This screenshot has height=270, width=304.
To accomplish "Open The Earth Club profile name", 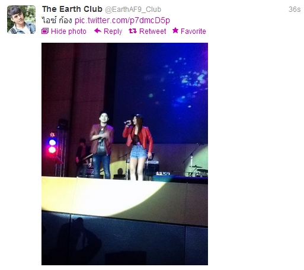I will coord(72,9).
